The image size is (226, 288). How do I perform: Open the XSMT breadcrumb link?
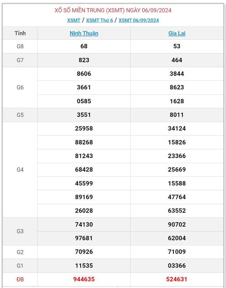pyautogui.click(x=74, y=20)
